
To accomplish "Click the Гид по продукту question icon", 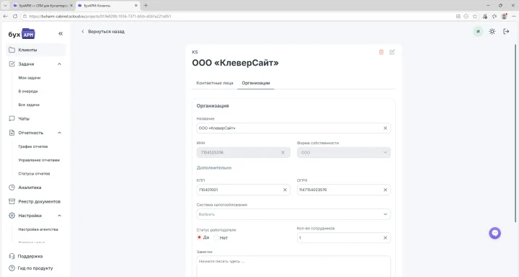I will (12, 268).
